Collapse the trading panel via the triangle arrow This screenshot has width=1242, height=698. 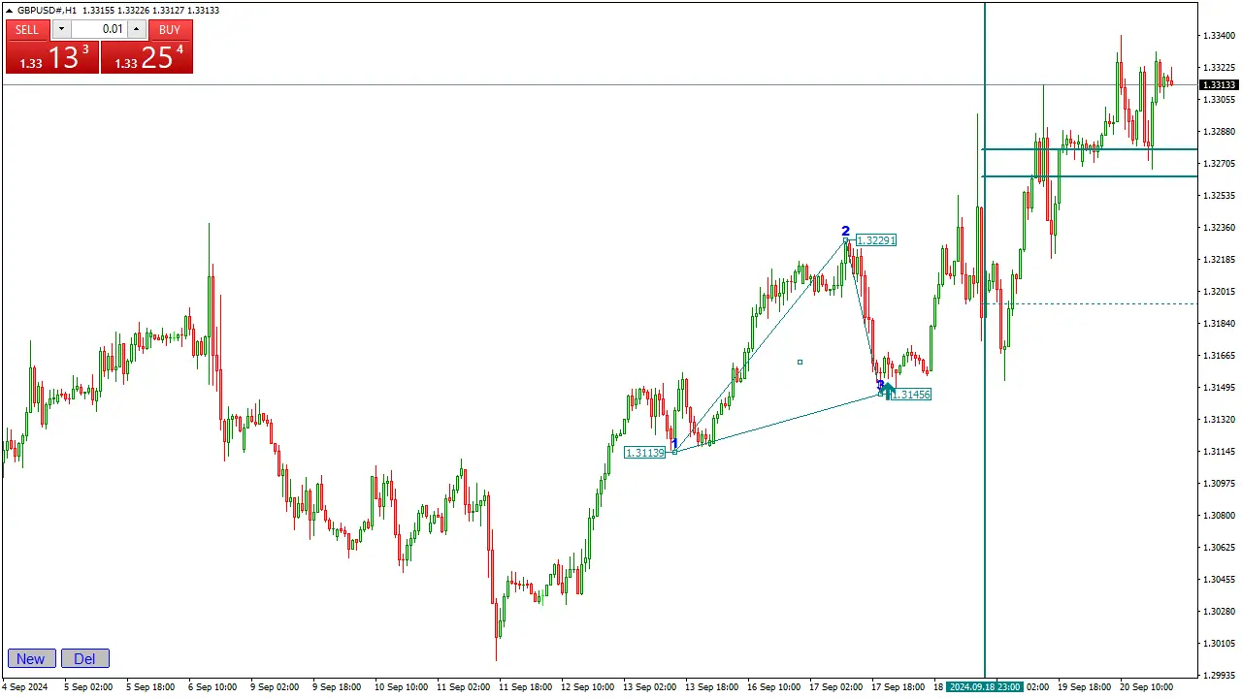pyautogui.click(x=9, y=10)
